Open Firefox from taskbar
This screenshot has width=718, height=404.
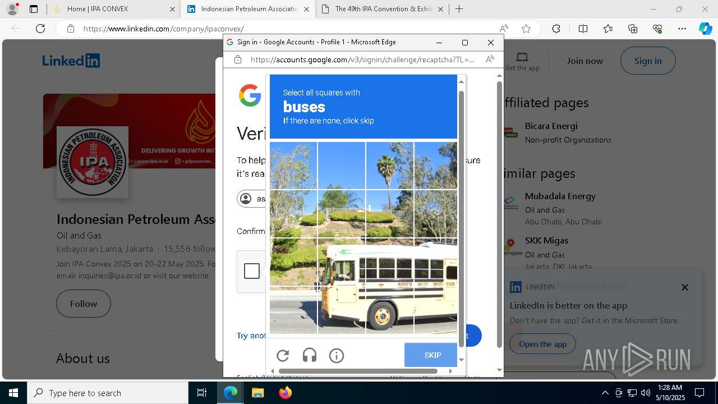(285, 393)
